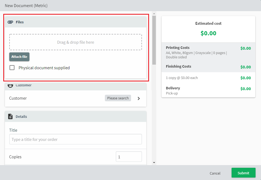Screen dimensions: 261x180
Task: Click the Delivery label
Action: point(173,88)
